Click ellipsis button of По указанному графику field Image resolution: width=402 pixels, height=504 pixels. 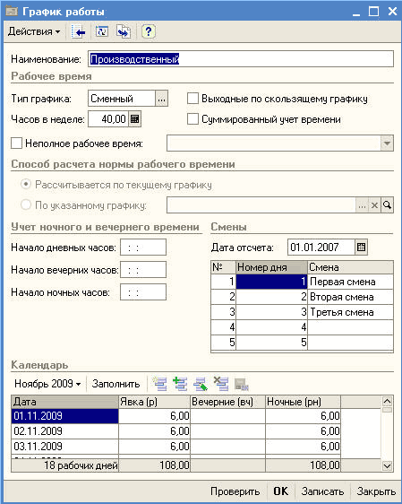[x=362, y=205]
